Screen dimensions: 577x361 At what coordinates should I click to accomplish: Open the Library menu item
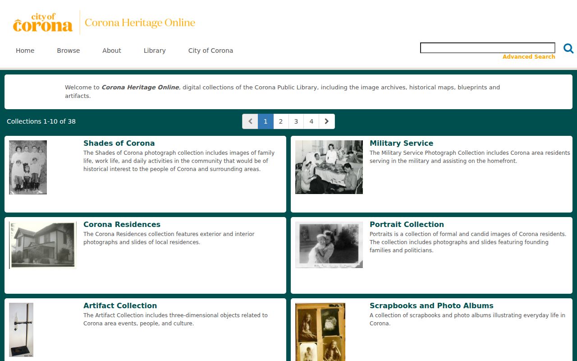point(155,51)
